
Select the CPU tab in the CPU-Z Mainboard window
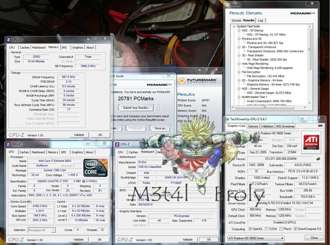pyautogui.click(x=120, y=152)
